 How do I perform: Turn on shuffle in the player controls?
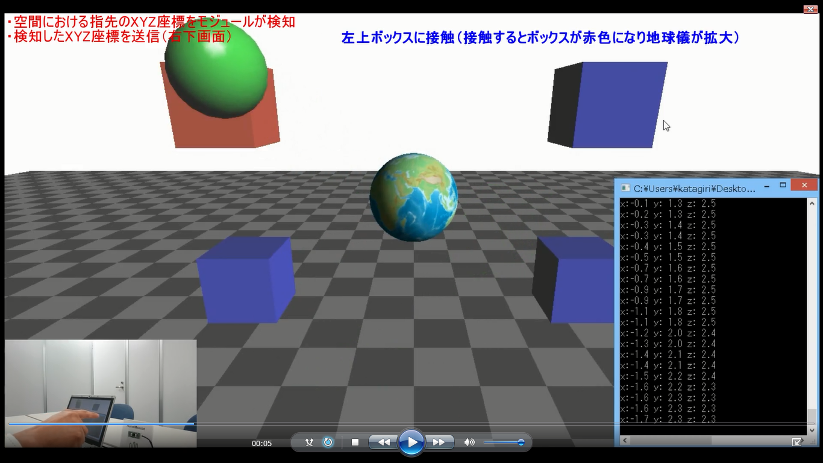coord(309,443)
